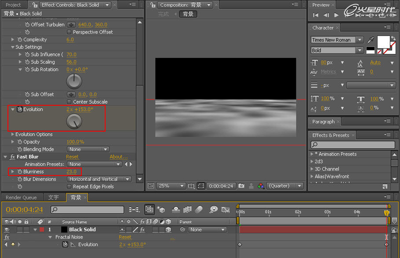Switch to Render Queue tab
The width and height of the screenshot is (400, 258).
21,198
